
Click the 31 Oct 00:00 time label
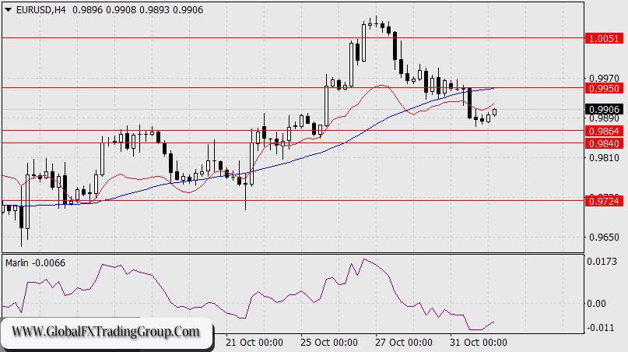pos(479,343)
